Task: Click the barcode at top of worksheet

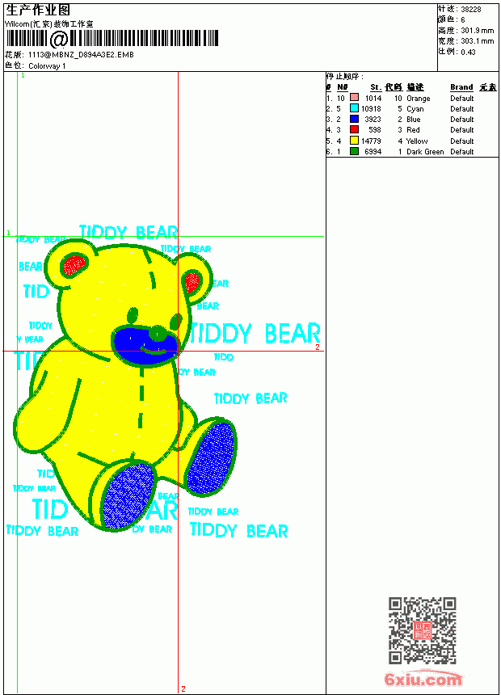Action: pyautogui.click(x=112, y=39)
